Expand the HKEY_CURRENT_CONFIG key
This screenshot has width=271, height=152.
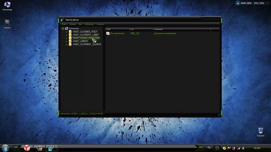(67, 44)
